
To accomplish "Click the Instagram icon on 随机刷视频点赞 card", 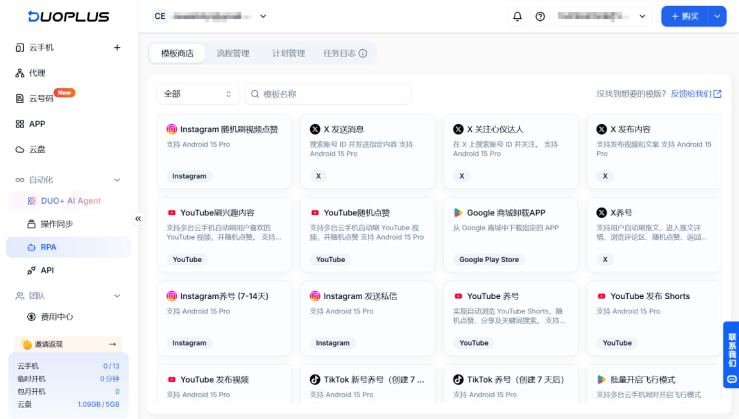I will [x=172, y=129].
